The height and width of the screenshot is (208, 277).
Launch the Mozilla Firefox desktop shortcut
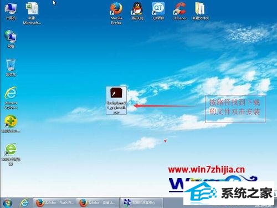(116, 13)
